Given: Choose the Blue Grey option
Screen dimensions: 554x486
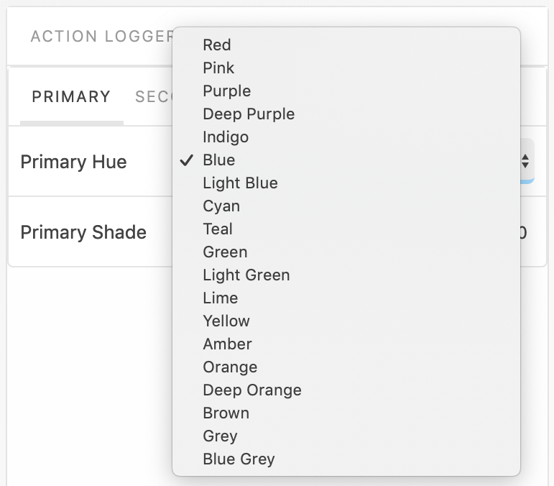Looking at the screenshot, I should pyautogui.click(x=239, y=459).
